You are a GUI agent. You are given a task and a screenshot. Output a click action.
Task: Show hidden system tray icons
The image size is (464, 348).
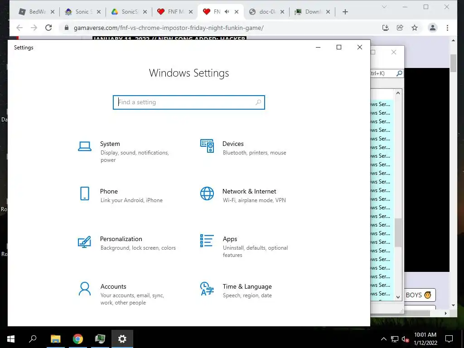click(383, 339)
